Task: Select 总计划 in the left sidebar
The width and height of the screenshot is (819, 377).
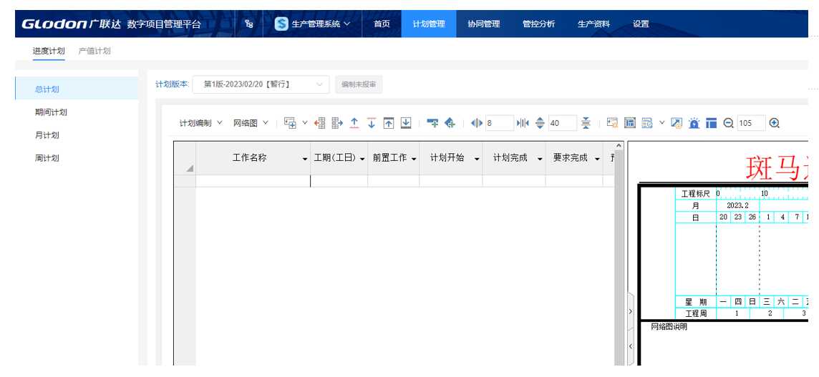Action: coord(77,89)
